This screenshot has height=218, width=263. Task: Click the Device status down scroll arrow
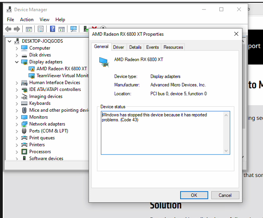coord(226,151)
